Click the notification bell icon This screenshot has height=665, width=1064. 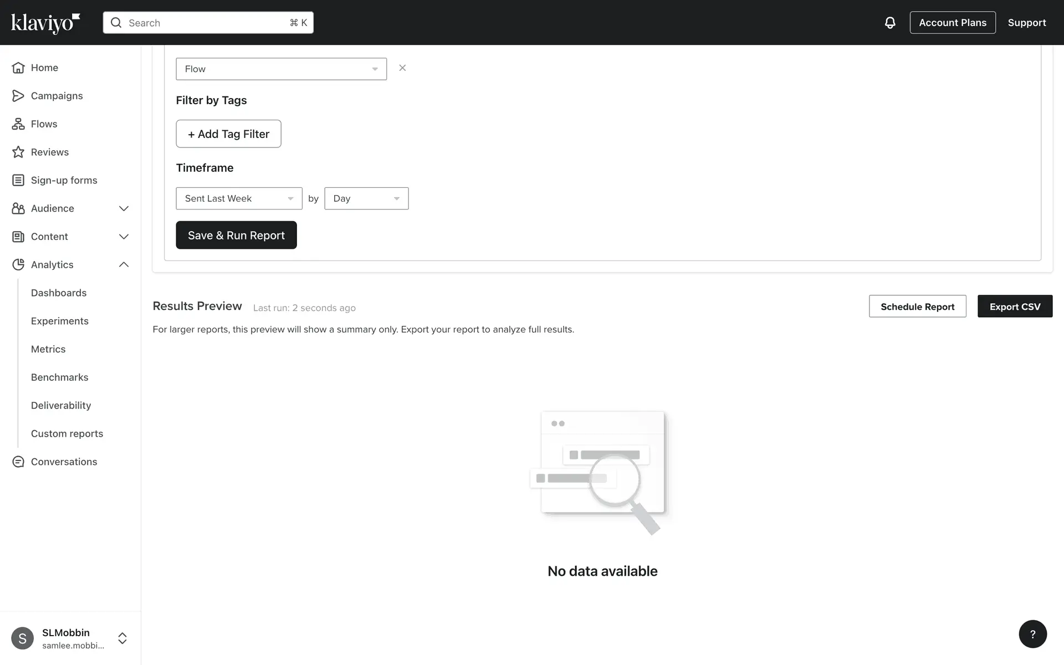click(x=889, y=23)
